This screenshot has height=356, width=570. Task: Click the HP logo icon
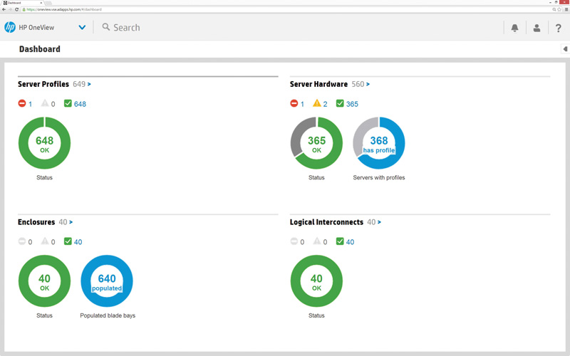[x=10, y=28]
